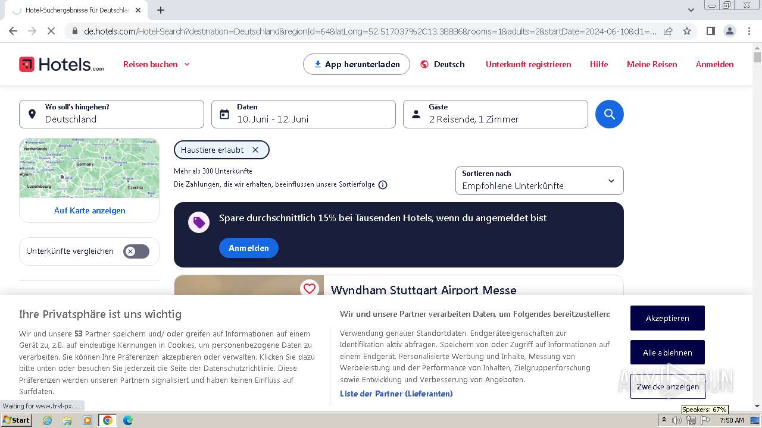The height and width of the screenshot is (428, 762).
Task: Click the Germany map thumbnail
Action: coord(89,168)
